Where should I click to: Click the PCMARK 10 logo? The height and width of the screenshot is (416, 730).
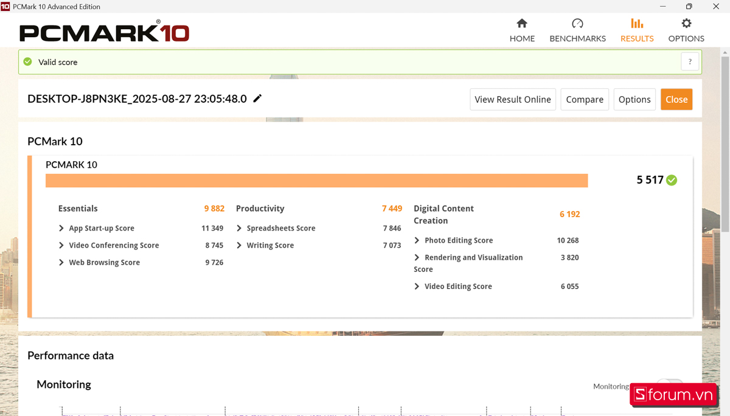coord(105,31)
